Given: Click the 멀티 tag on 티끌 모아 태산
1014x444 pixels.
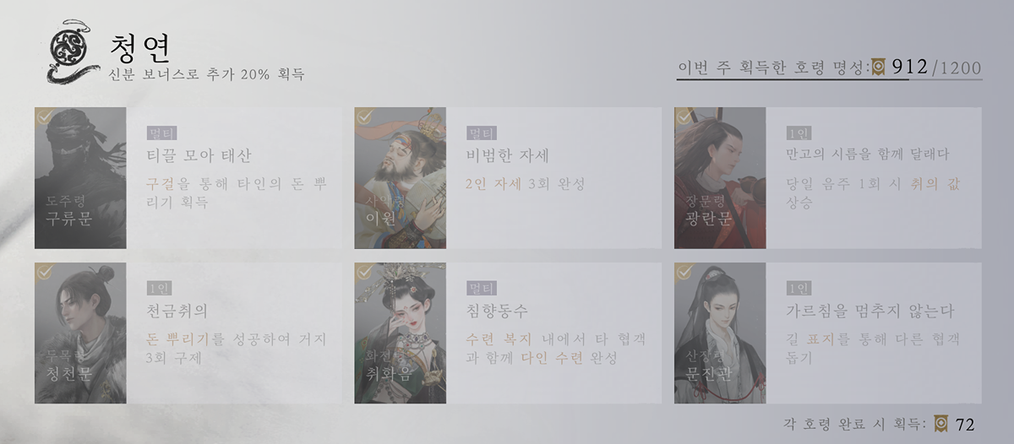Looking at the screenshot, I should point(160,133).
